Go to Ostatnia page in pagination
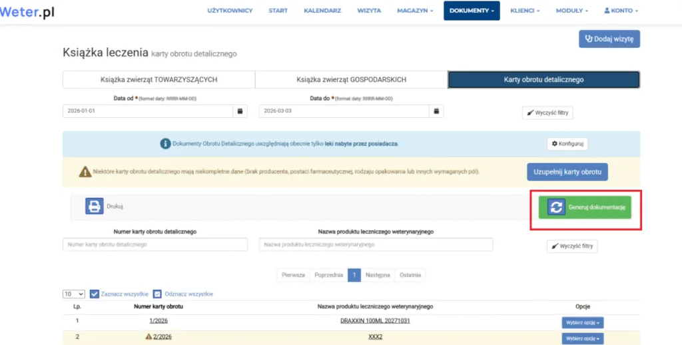Viewport: 682px width, 345px height. [410, 275]
